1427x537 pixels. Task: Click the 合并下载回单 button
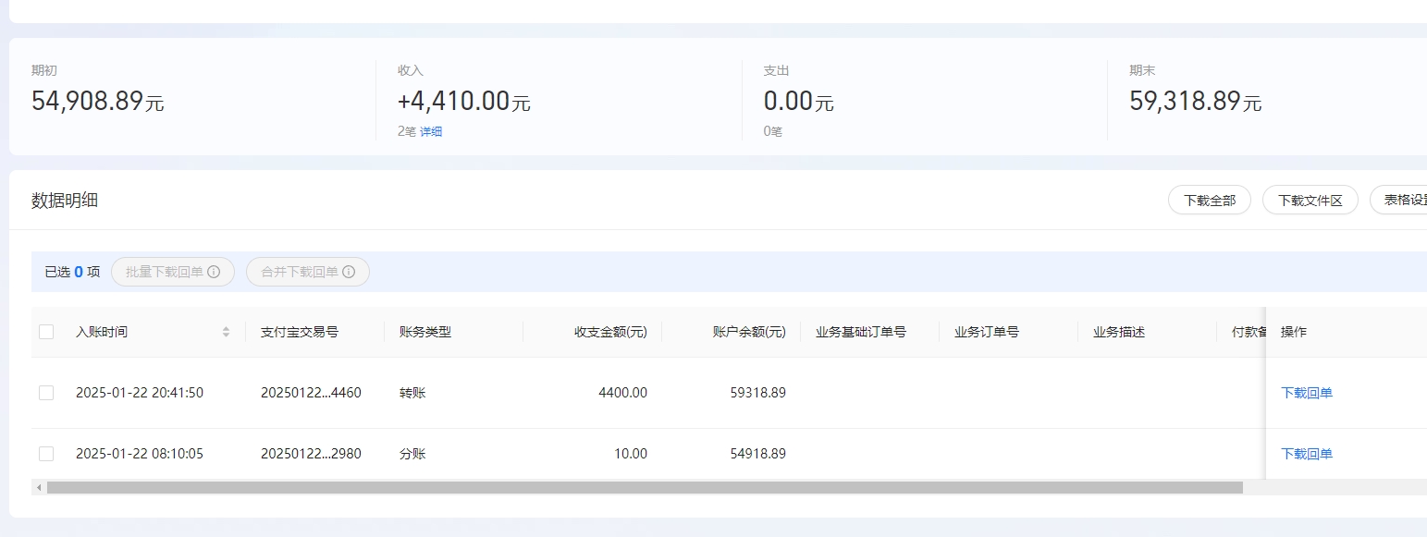(x=308, y=272)
